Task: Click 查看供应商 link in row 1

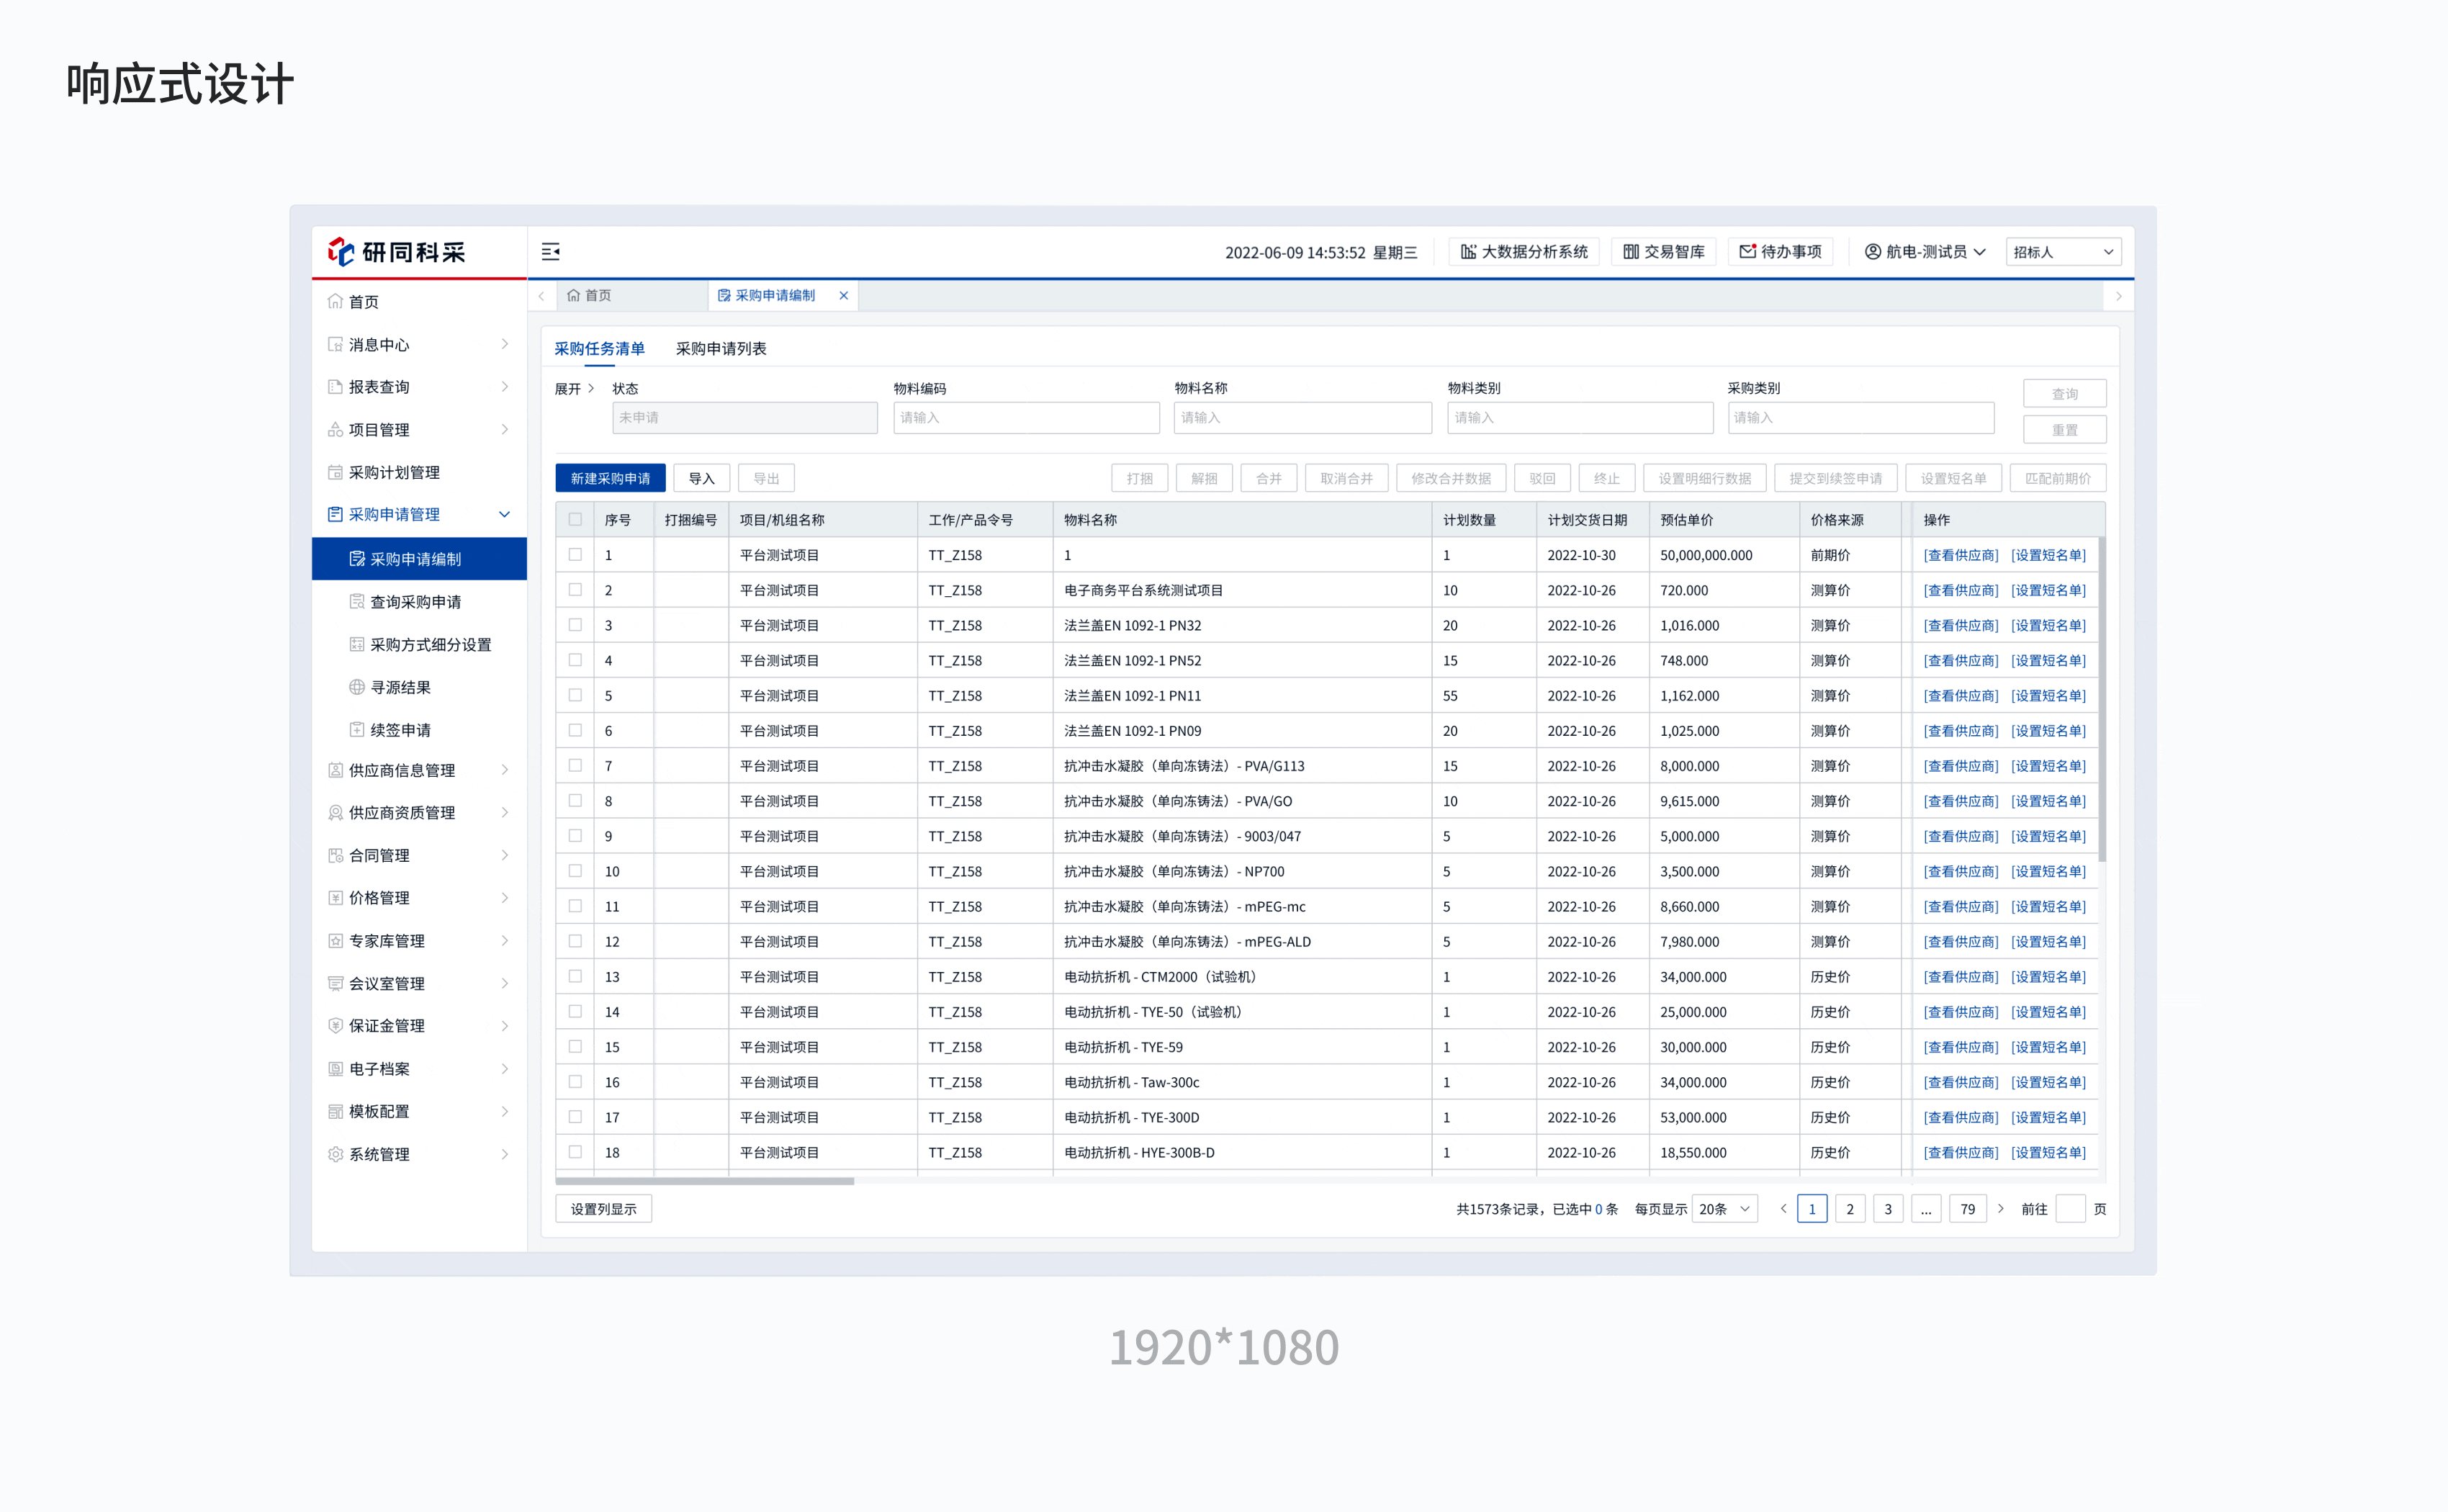Action: [1960, 555]
